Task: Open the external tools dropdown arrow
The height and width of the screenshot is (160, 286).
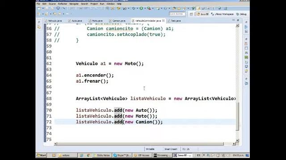Action: tap(153, 8)
